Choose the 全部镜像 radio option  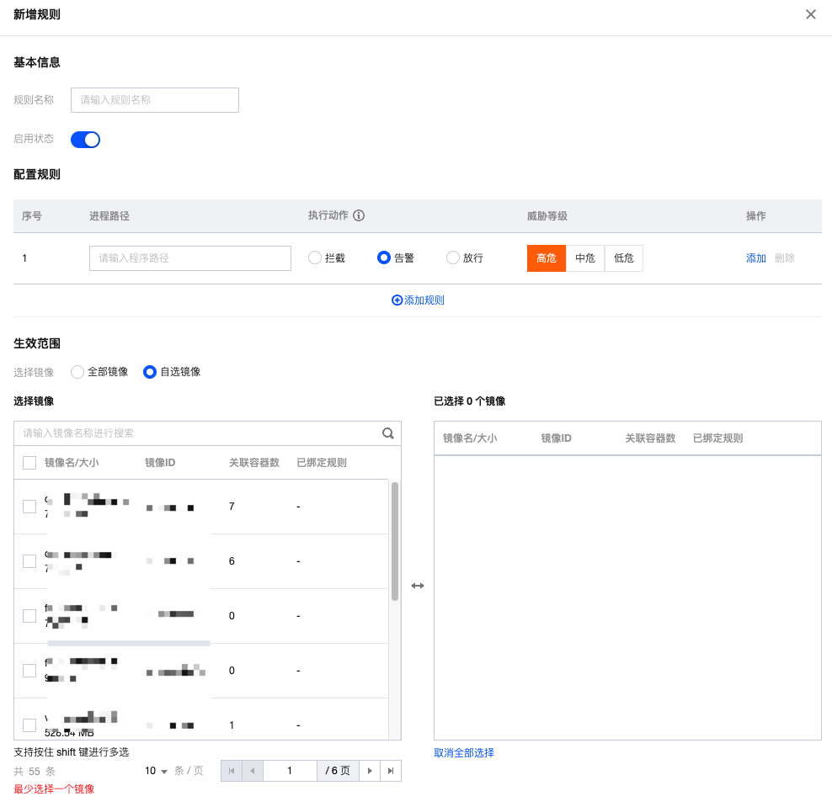click(77, 372)
